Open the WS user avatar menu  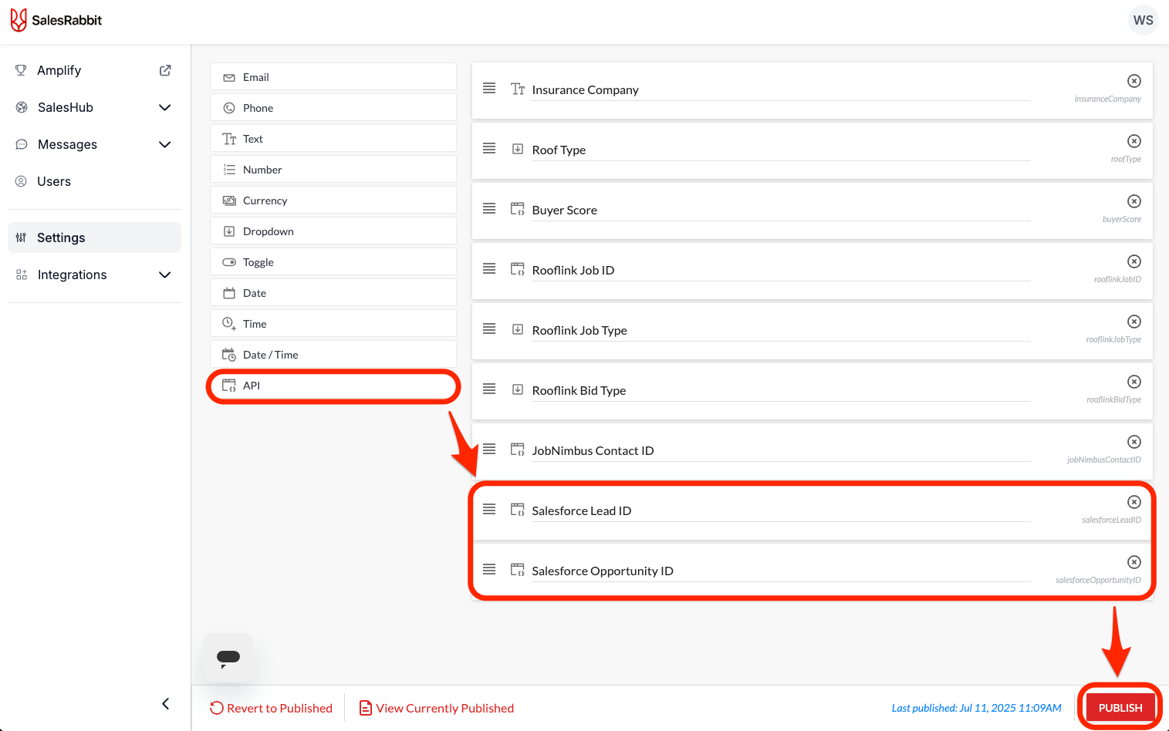click(x=1143, y=20)
